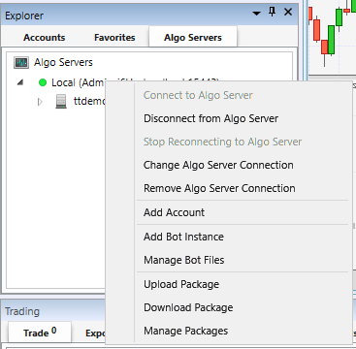The image size is (356, 349).
Task: Select Change Algo Server Connection
Action: click(218, 165)
